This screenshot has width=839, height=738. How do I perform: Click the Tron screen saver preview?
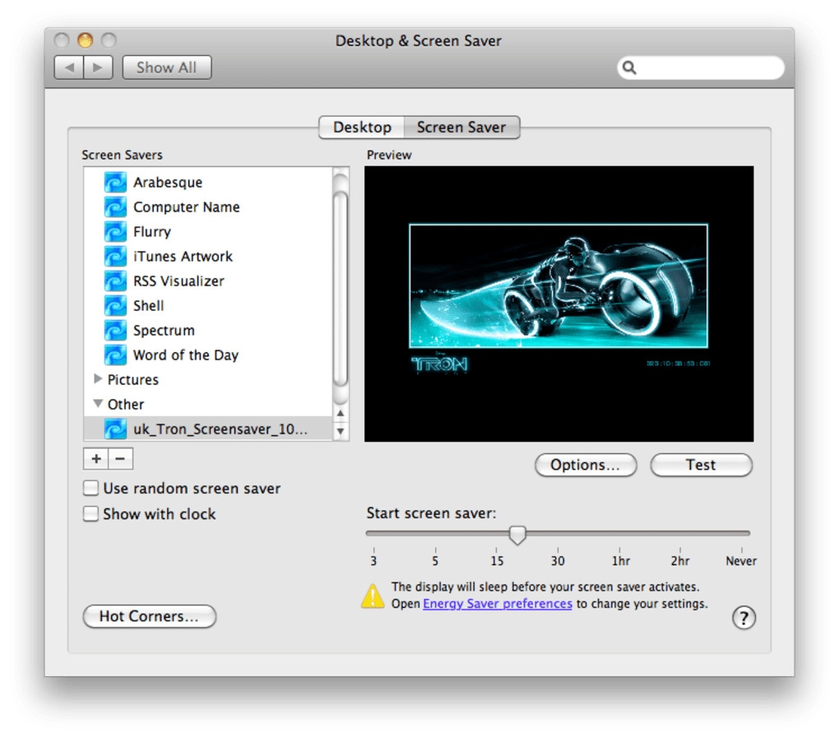pos(559,304)
